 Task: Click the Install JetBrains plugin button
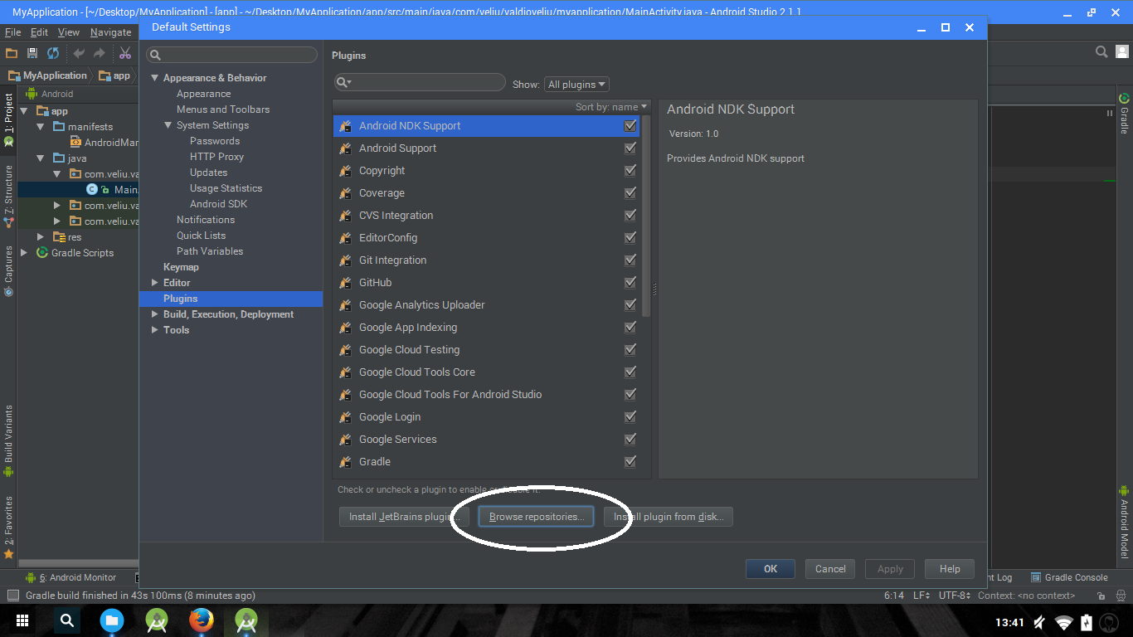[x=404, y=517]
